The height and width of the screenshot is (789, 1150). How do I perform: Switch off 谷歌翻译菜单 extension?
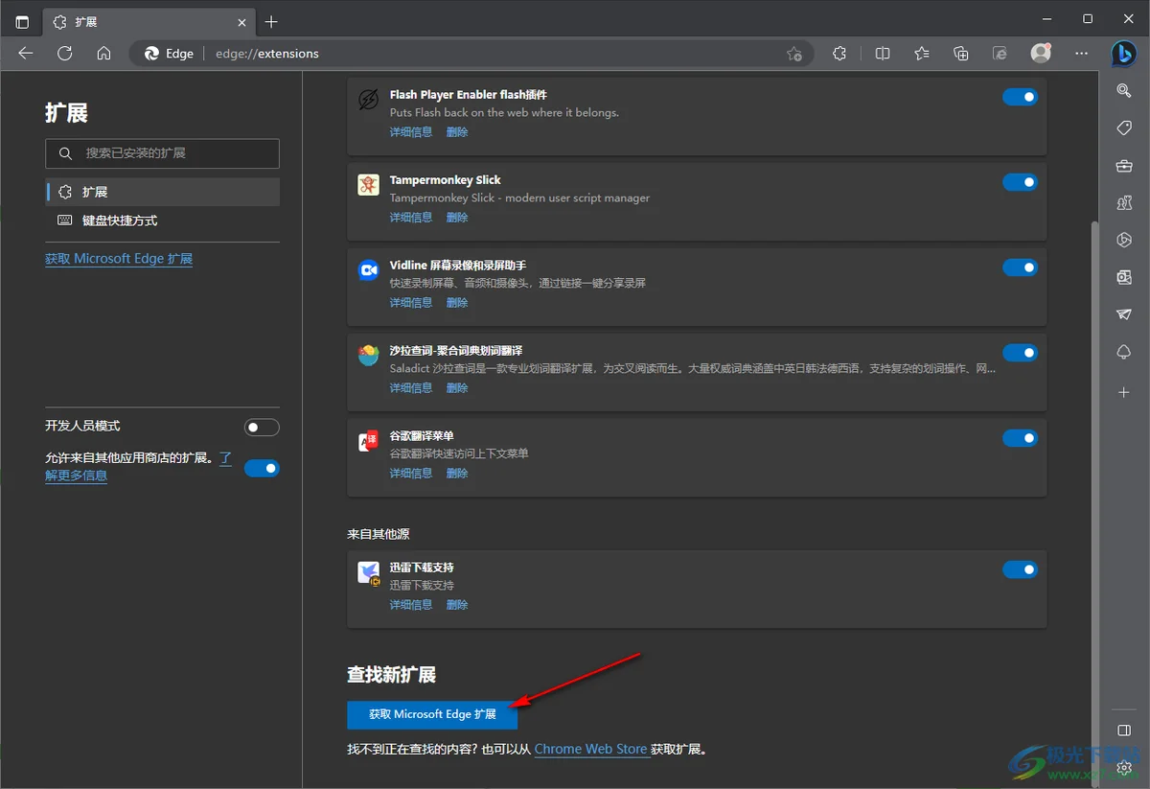(x=1020, y=438)
